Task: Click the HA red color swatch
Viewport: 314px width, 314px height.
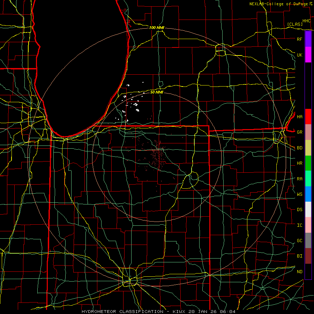Action: tap(308, 117)
